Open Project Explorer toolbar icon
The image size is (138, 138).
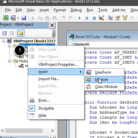pos(110,18)
